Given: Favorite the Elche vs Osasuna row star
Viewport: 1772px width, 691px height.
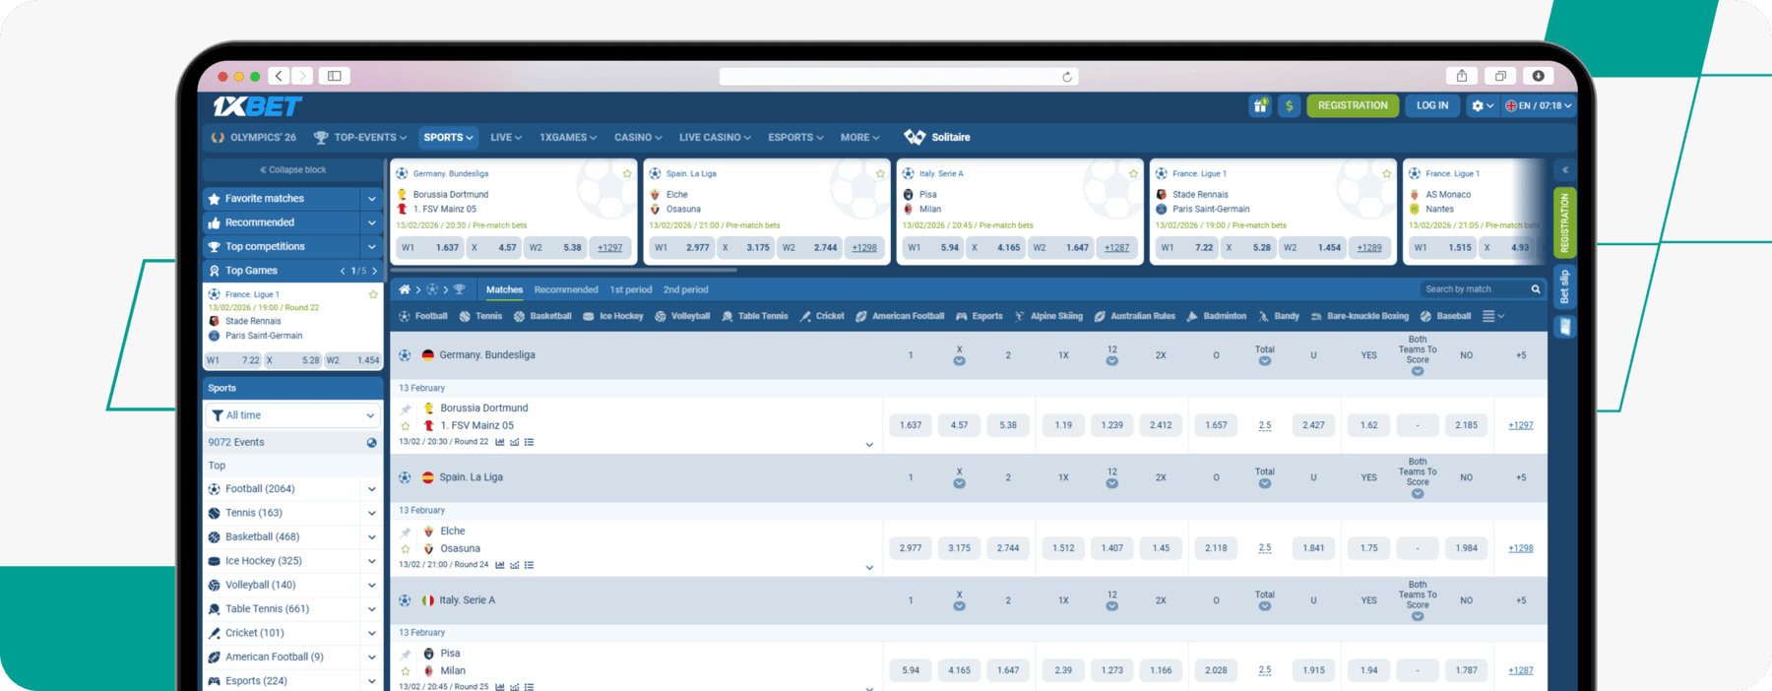Looking at the screenshot, I should 406,549.
